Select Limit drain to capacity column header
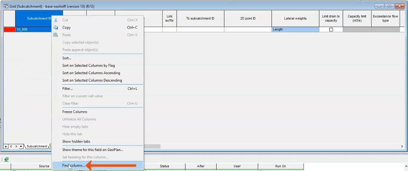Image resolution: width=408 pixels, height=171 pixels. (331, 19)
